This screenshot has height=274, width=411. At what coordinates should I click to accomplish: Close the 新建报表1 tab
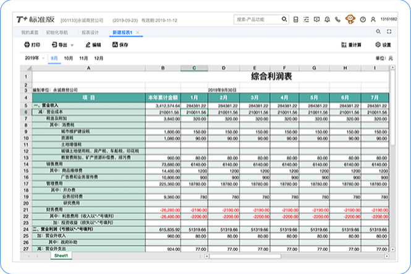coord(138,33)
